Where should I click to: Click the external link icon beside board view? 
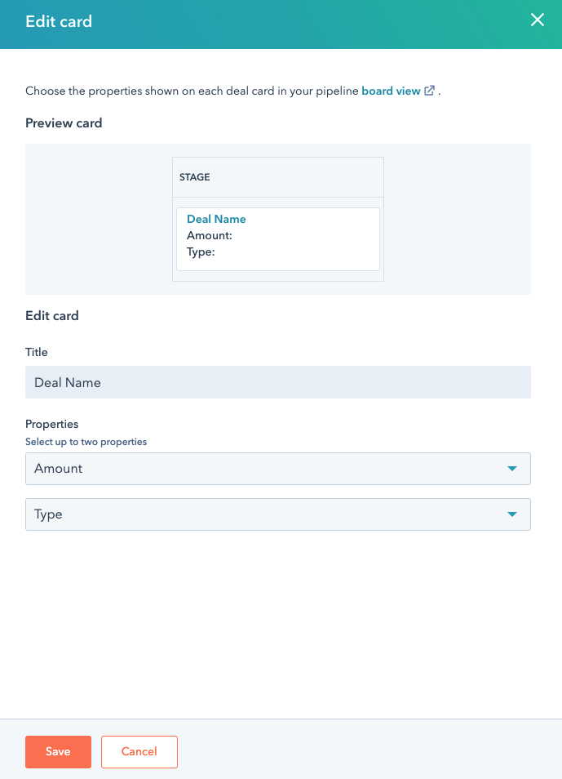430,91
